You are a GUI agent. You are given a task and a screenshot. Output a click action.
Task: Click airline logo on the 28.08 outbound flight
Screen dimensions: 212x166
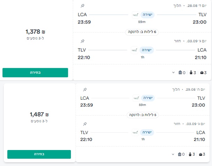tap(136, 15)
